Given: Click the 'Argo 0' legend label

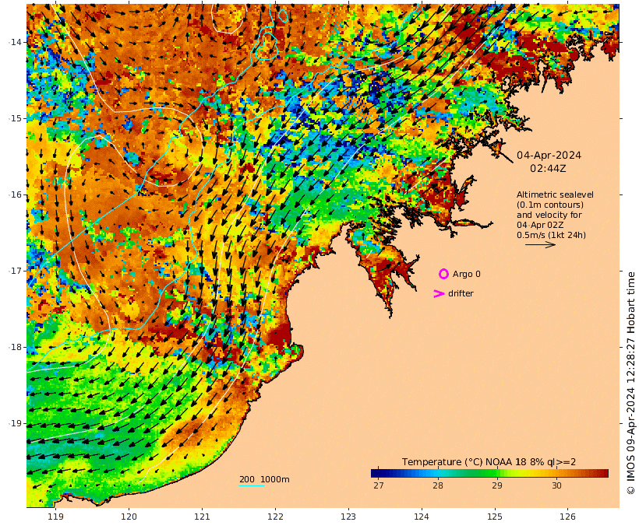Looking at the screenshot, I should click(467, 275).
